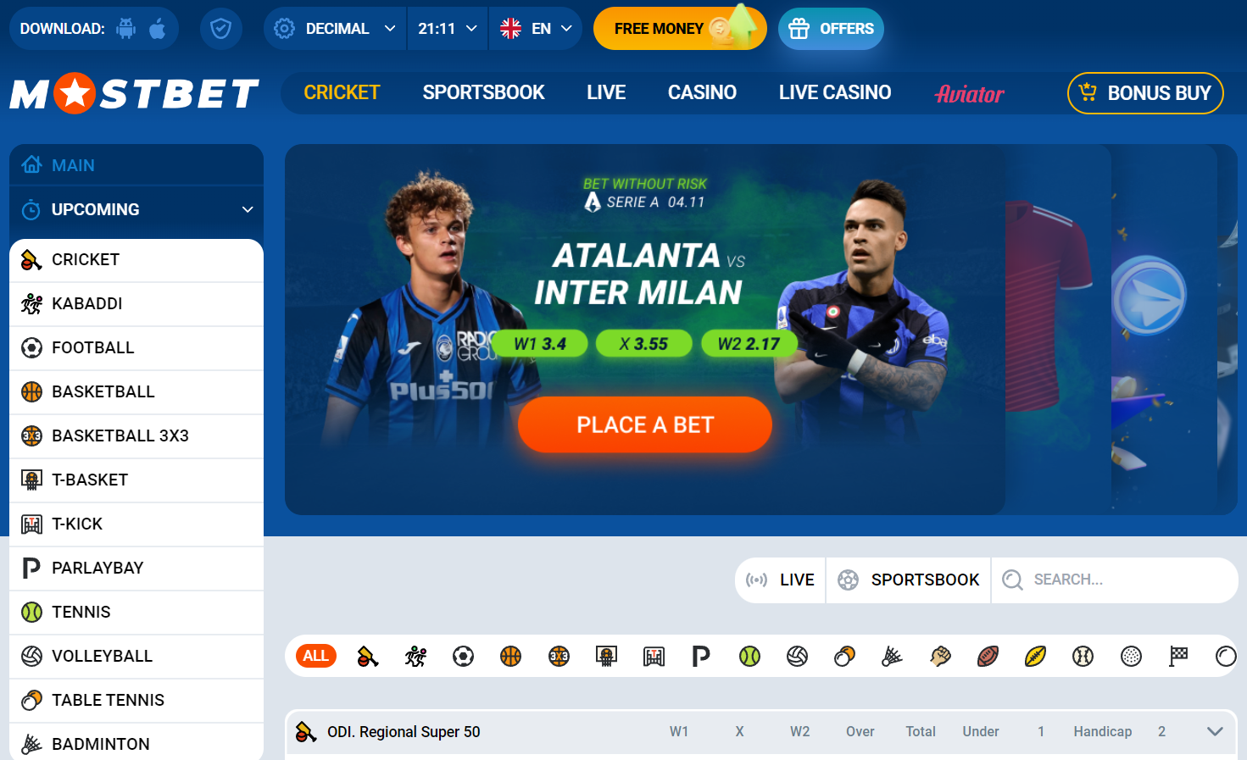The image size is (1247, 760).
Task: Select the boxing glove icon in filter row
Action: [940, 656]
